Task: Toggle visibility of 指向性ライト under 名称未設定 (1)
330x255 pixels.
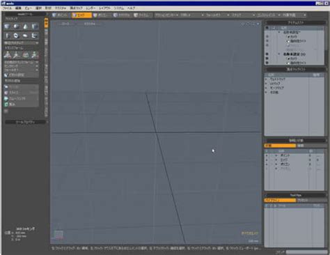Action: tap(267, 63)
